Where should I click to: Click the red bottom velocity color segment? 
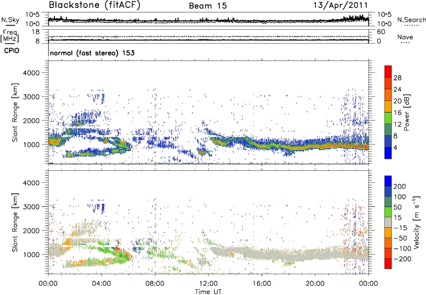(388, 264)
